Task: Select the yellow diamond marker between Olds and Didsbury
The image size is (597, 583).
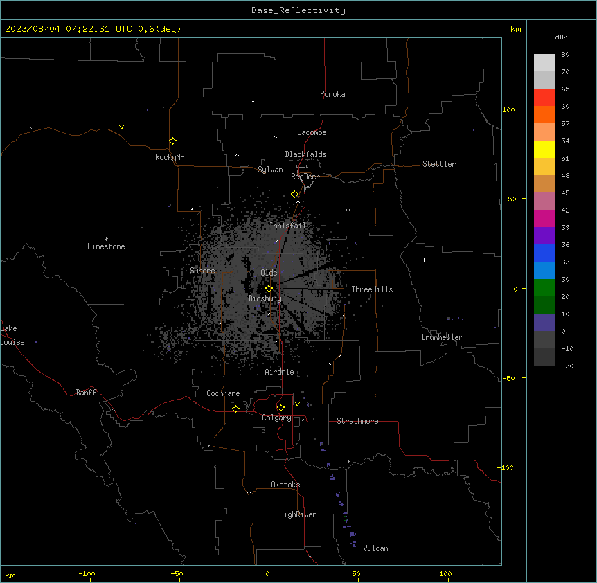Action: point(269,288)
